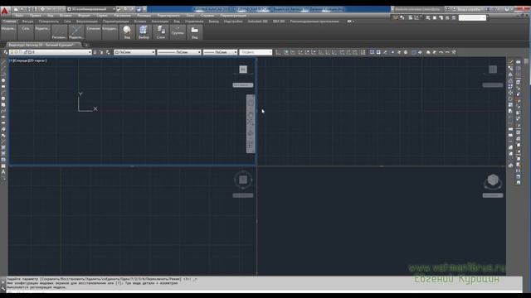Click the globe Вид ribbon panel

click(x=127, y=32)
